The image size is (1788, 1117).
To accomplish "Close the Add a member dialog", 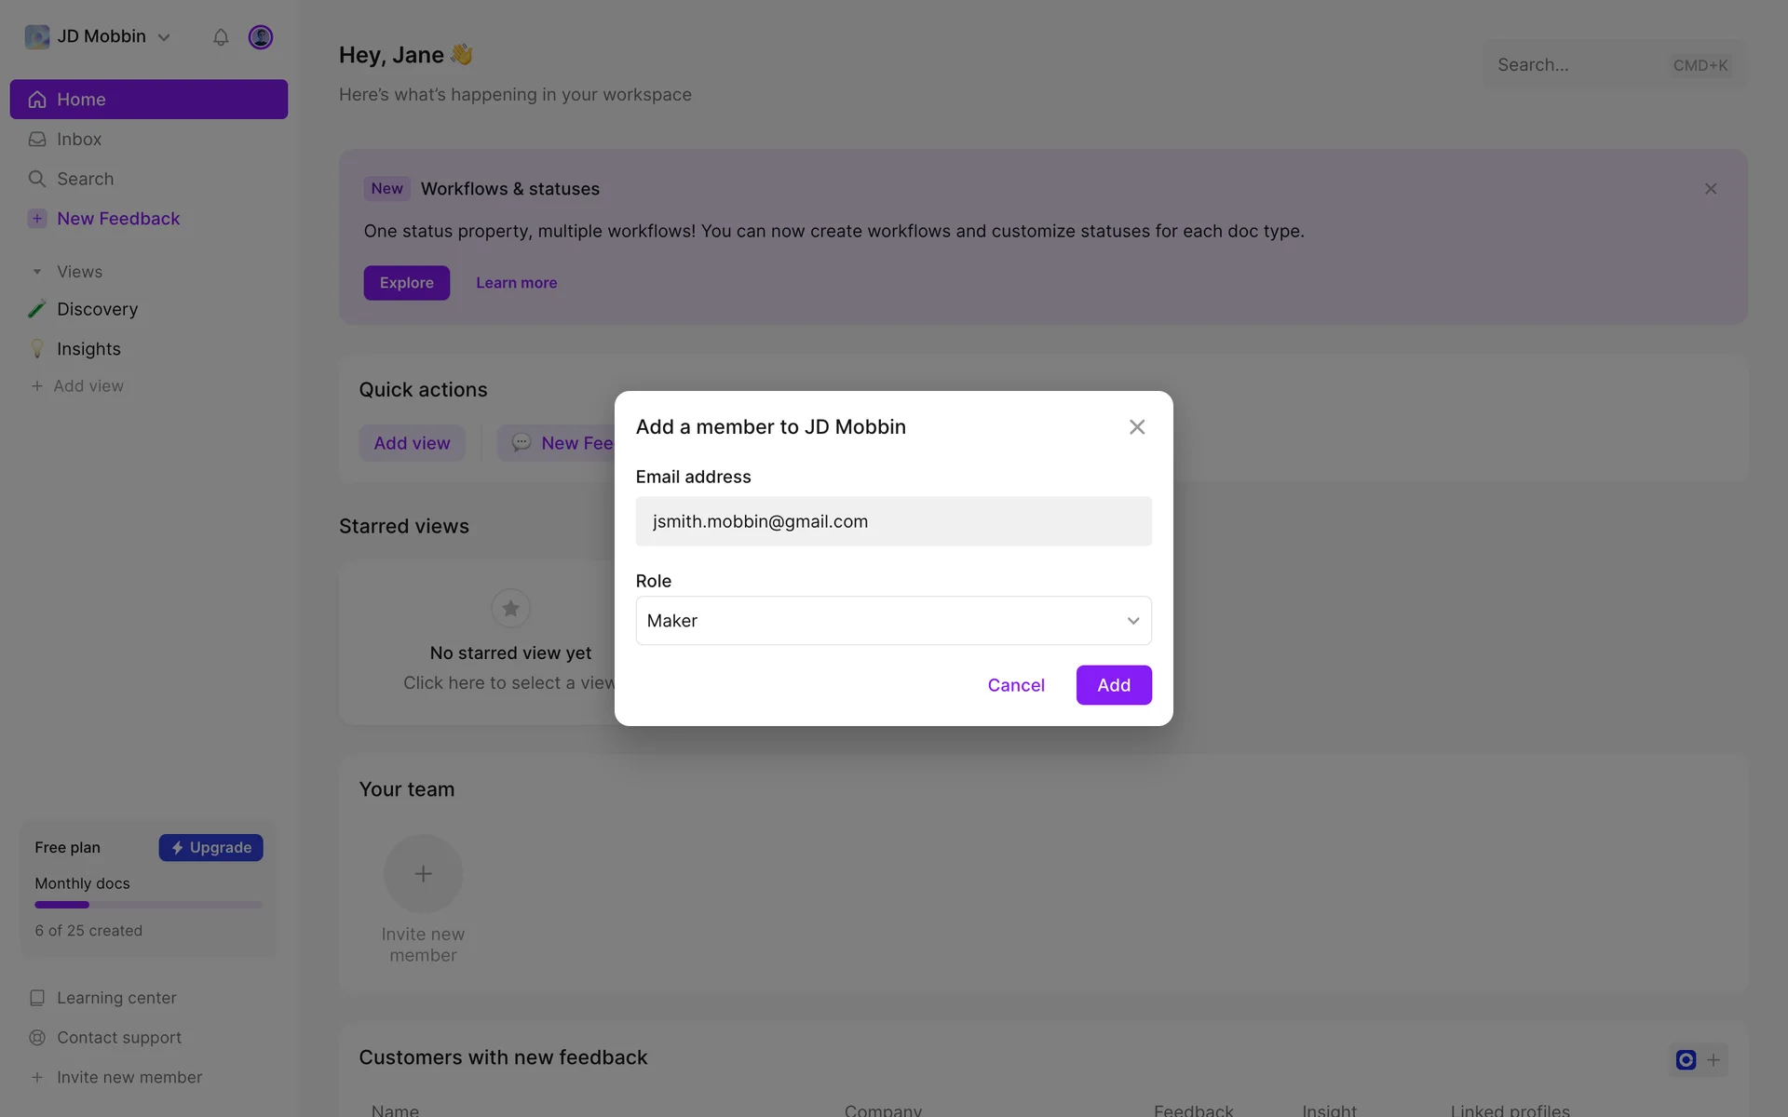I will click(1137, 427).
